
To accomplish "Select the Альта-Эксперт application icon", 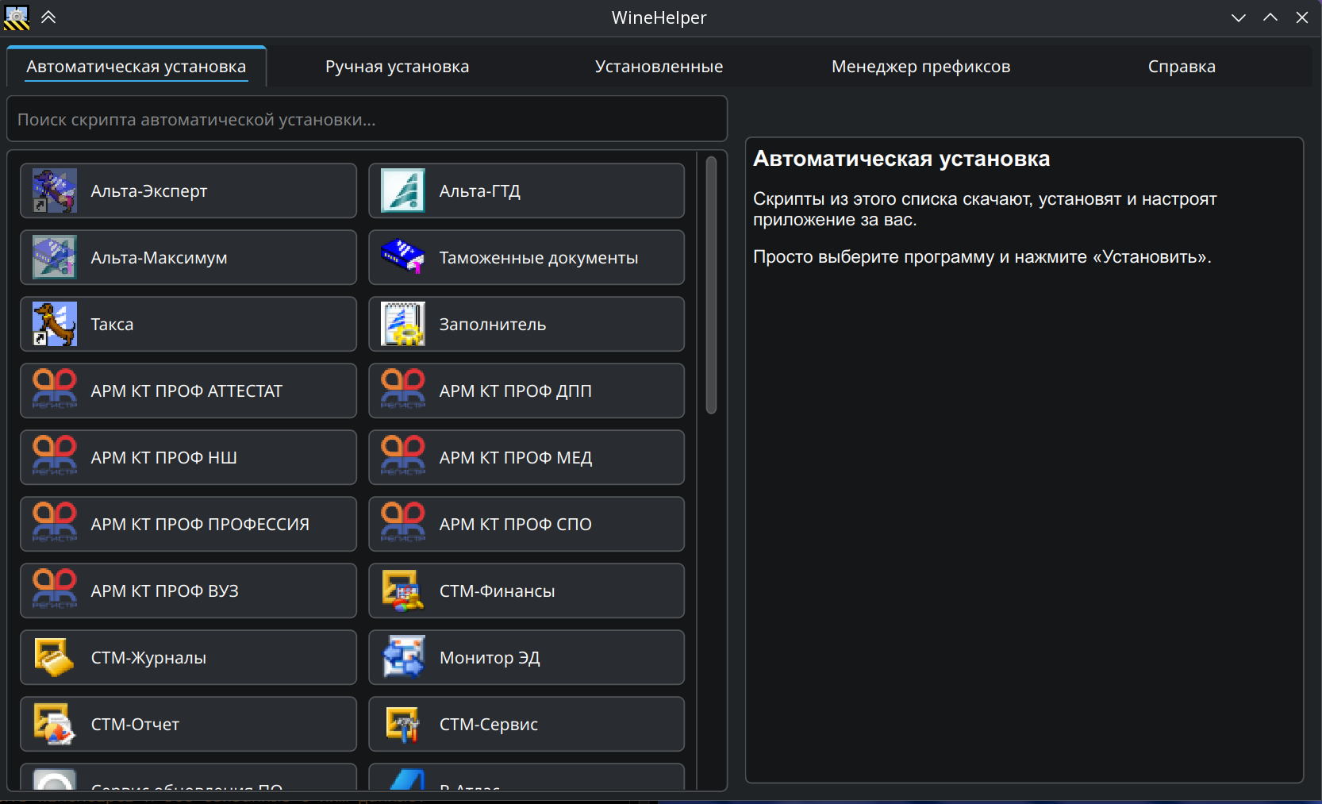I will coord(53,190).
